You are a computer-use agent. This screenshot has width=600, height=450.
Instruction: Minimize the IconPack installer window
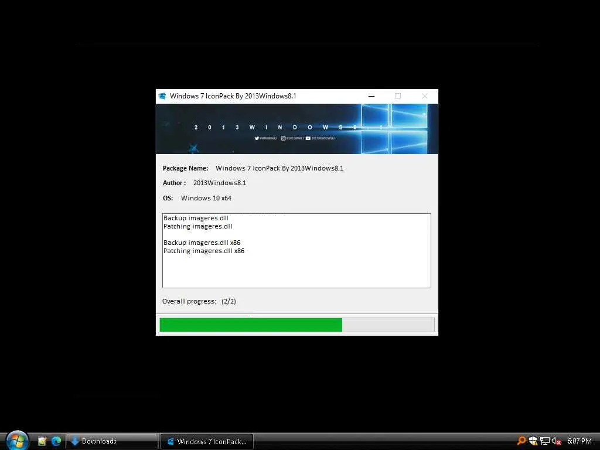click(371, 96)
